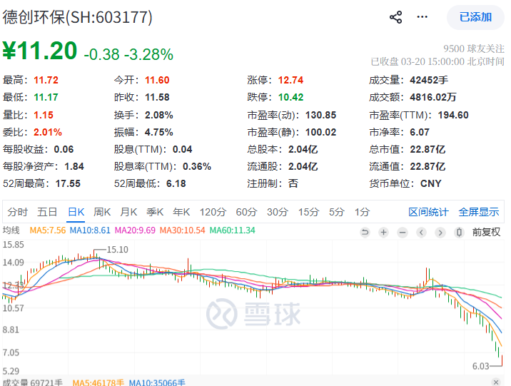Click the 成交额 value 4816.02万

click(x=433, y=97)
